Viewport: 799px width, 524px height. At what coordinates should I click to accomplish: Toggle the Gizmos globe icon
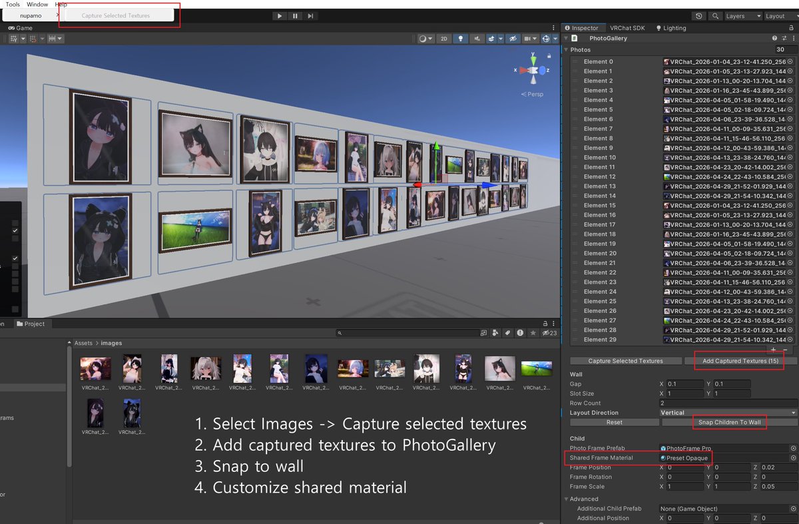point(546,39)
